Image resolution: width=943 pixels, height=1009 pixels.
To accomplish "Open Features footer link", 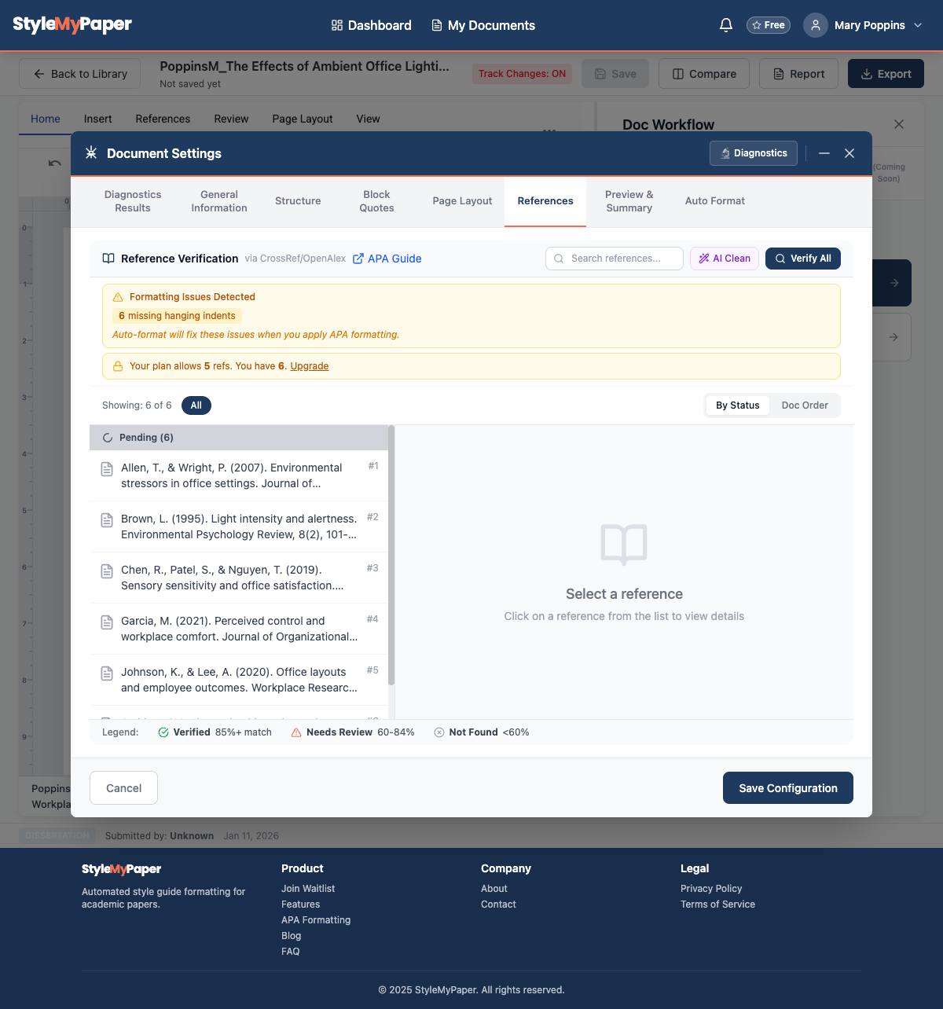I will click(x=301, y=904).
